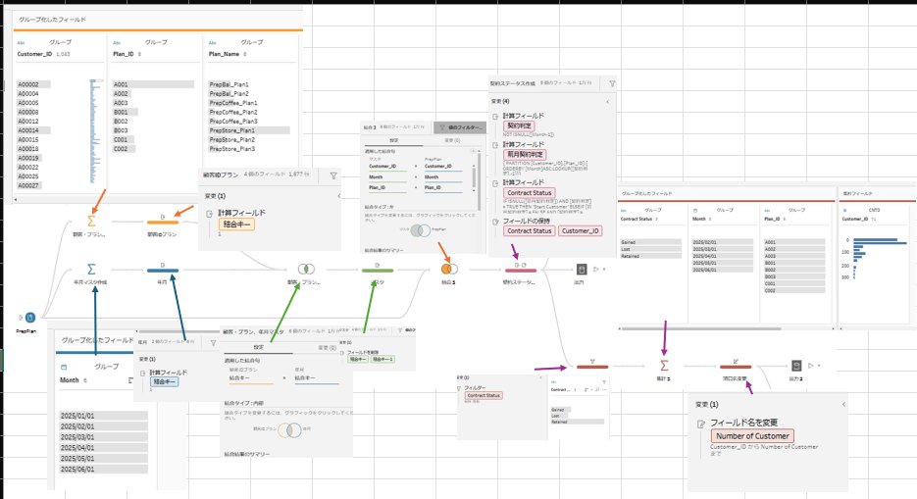Select B001 in the red Plan_ID column
Image resolution: width=917 pixels, height=499 pixels.
(794, 263)
